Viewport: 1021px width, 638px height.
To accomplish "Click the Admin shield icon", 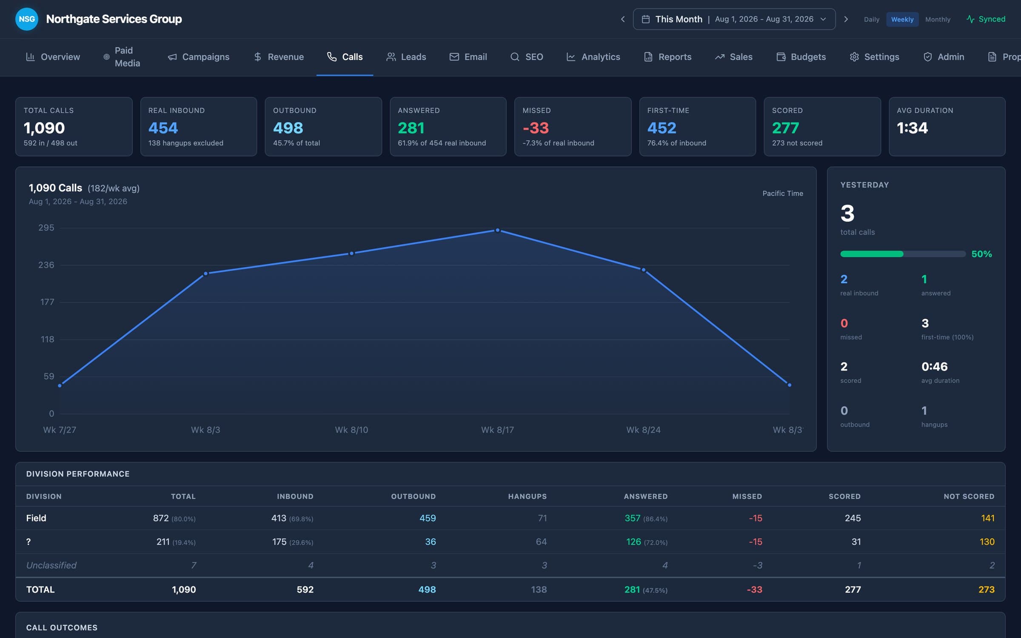I will point(927,57).
